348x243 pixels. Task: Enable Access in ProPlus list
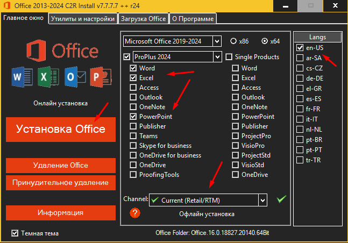pyautogui.click(x=133, y=88)
